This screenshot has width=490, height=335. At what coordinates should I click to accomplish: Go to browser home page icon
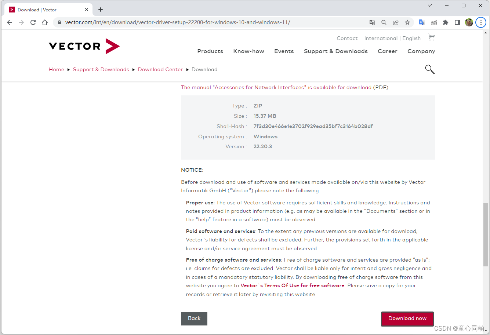[x=45, y=22]
